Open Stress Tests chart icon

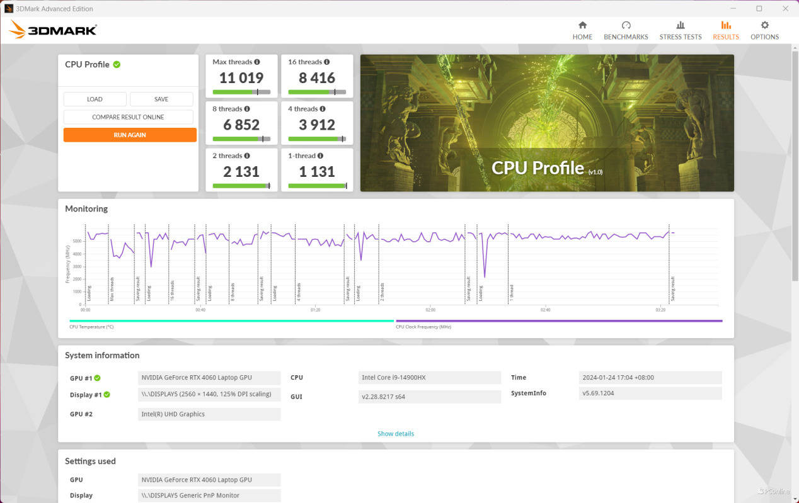680,25
